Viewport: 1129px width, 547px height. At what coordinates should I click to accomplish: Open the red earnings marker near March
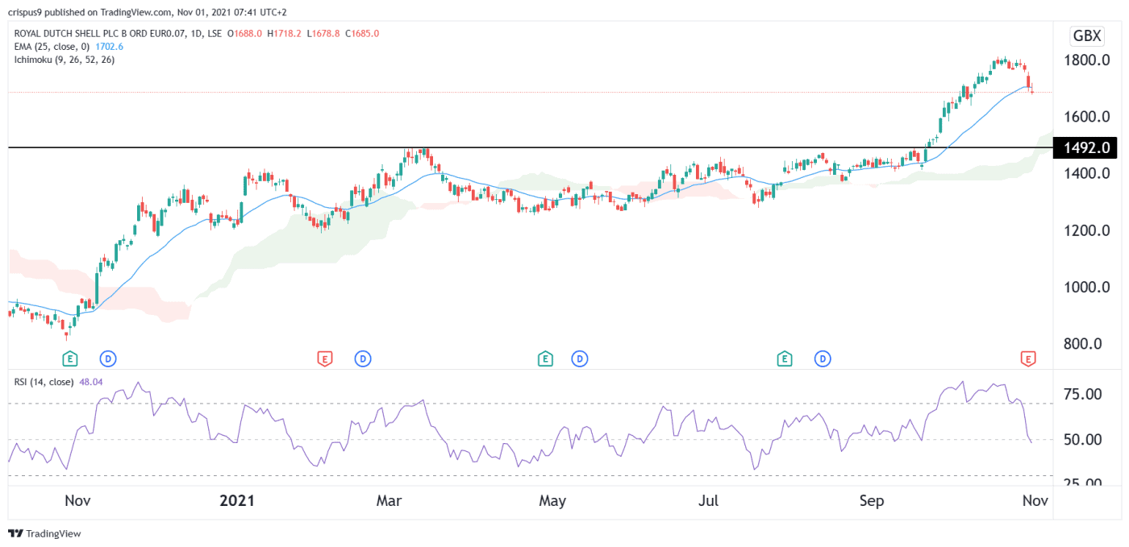click(325, 358)
